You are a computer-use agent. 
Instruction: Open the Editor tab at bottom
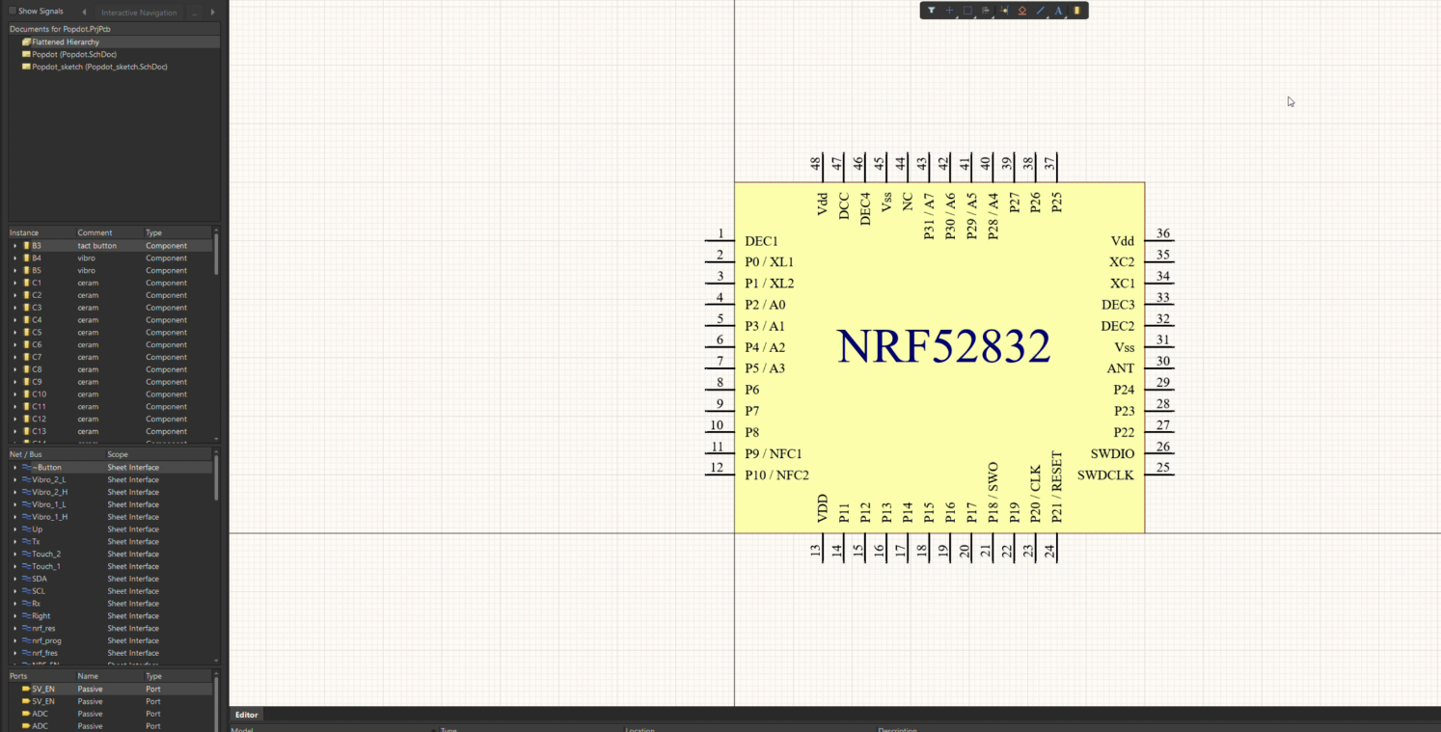tap(246, 715)
